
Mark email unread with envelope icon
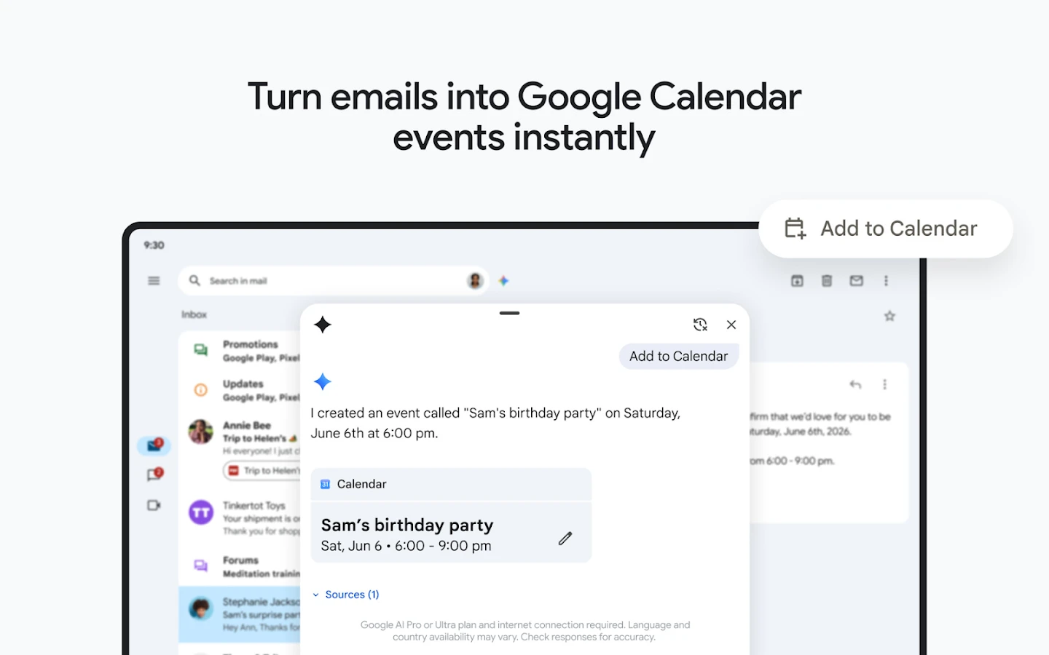click(857, 281)
